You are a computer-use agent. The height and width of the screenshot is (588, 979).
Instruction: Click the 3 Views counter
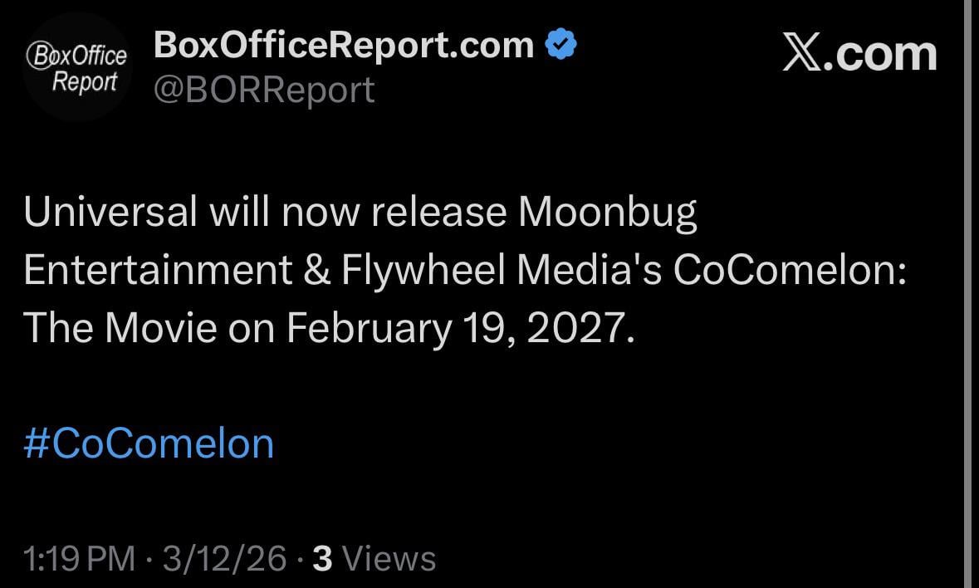[x=374, y=559]
